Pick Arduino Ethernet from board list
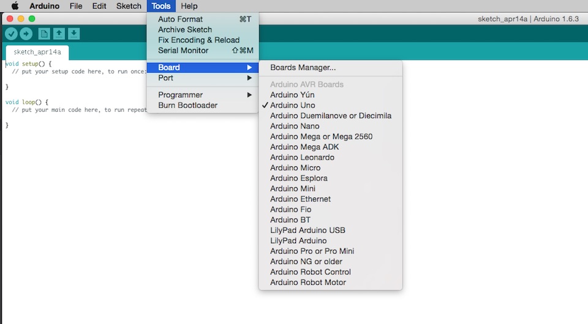The width and height of the screenshot is (588, 324). pos(330,199)
